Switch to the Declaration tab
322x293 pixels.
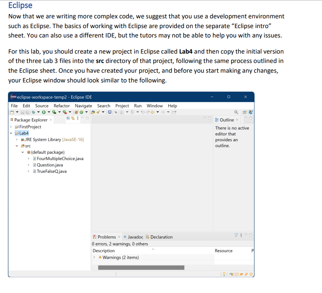click(x=159, y=237)
